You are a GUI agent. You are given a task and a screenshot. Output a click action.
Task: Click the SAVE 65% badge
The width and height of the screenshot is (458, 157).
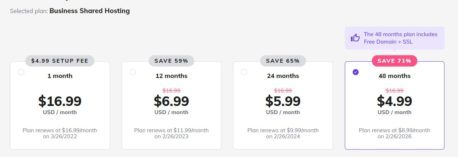point(283,61)
